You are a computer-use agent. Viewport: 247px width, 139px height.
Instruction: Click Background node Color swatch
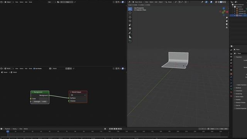point(43,99)
